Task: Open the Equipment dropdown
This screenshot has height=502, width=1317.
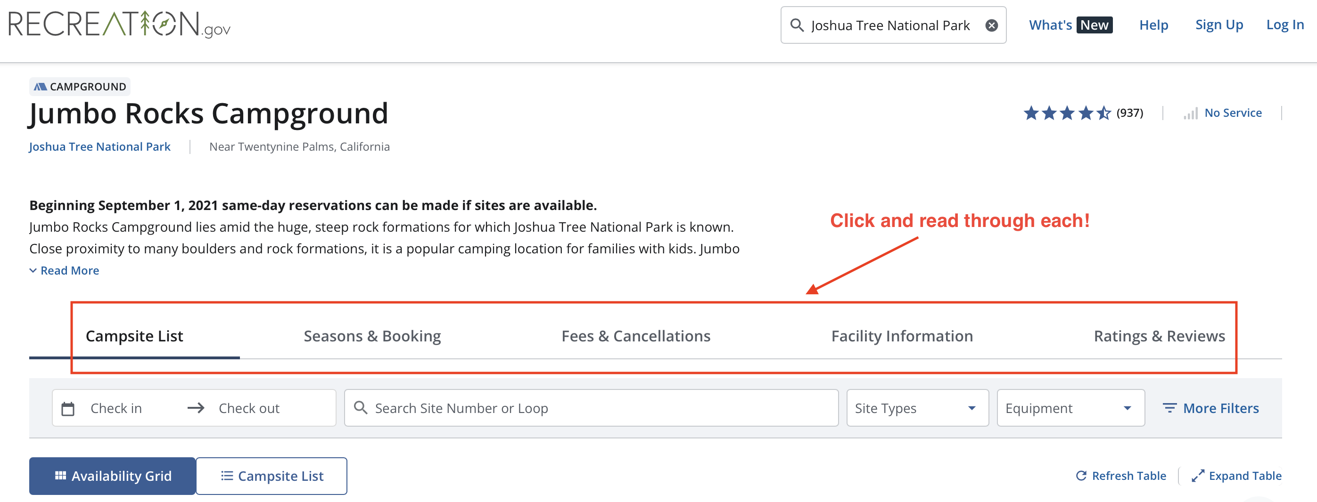Action: (1070, 408)
